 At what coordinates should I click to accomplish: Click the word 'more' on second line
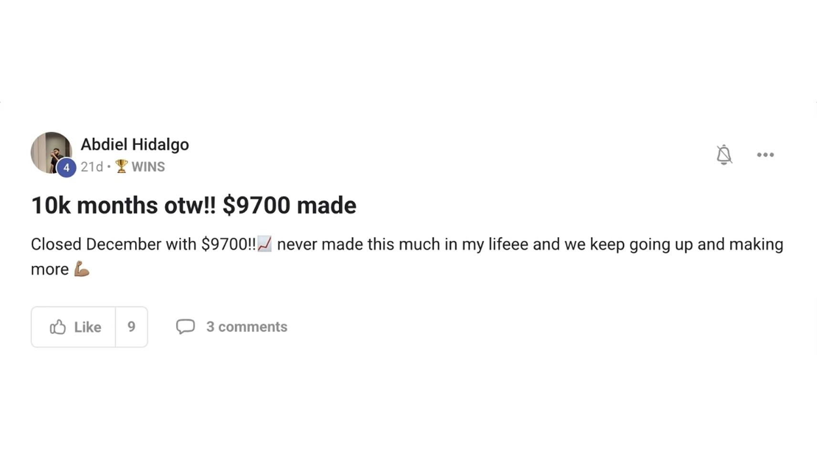pyautogui.click(x=50, y=270)
